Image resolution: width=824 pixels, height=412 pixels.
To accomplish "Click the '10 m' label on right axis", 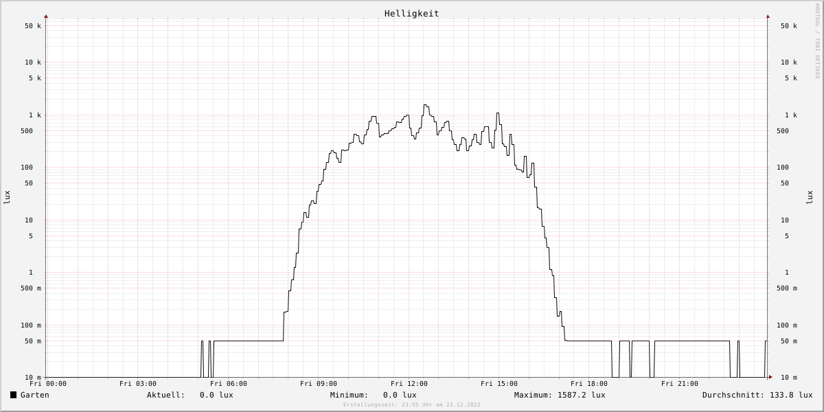I will [x=789, y=378].
